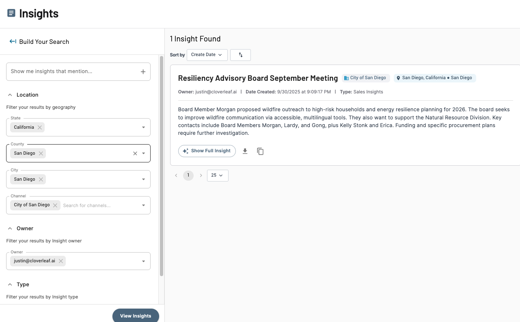This screenshot has width=520, height=322.
Task: Click the Insights document icon in header
Action: click(11, 13)
